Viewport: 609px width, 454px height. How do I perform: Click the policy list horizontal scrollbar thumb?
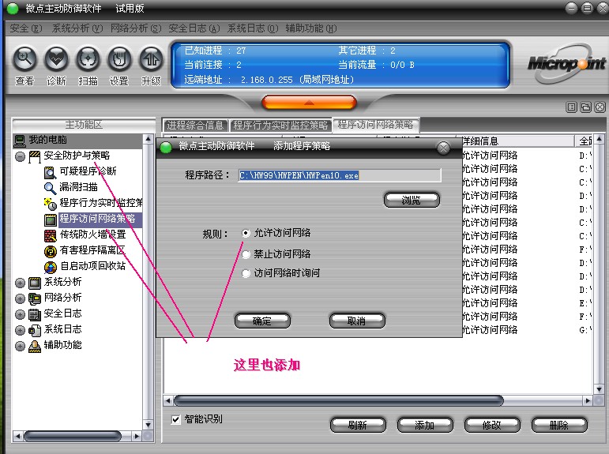coord(339,400)
